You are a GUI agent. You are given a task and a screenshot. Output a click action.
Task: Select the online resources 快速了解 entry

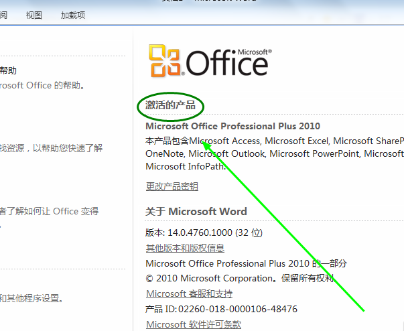50,148
